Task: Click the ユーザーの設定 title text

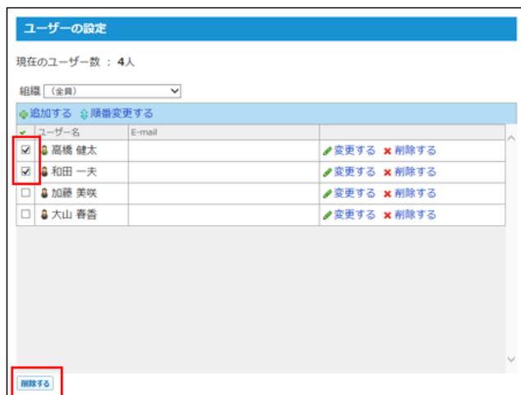Action: [x=65, y=29]
